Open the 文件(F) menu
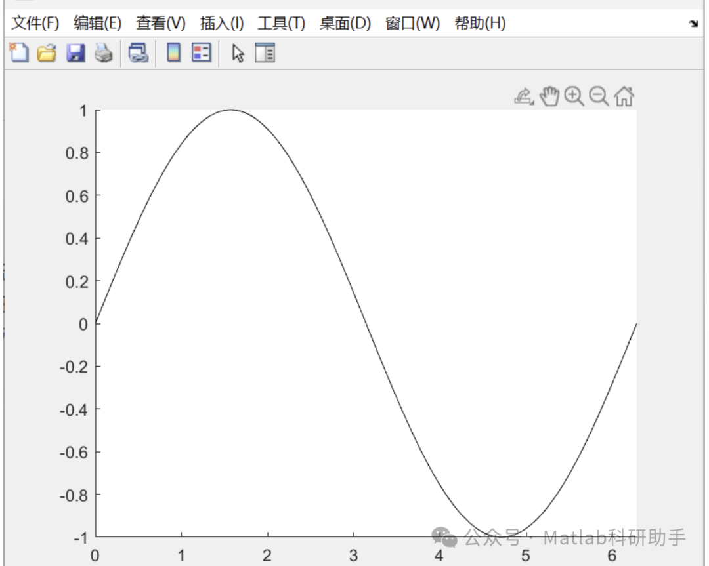709x566 pixels. pos(35,23)
